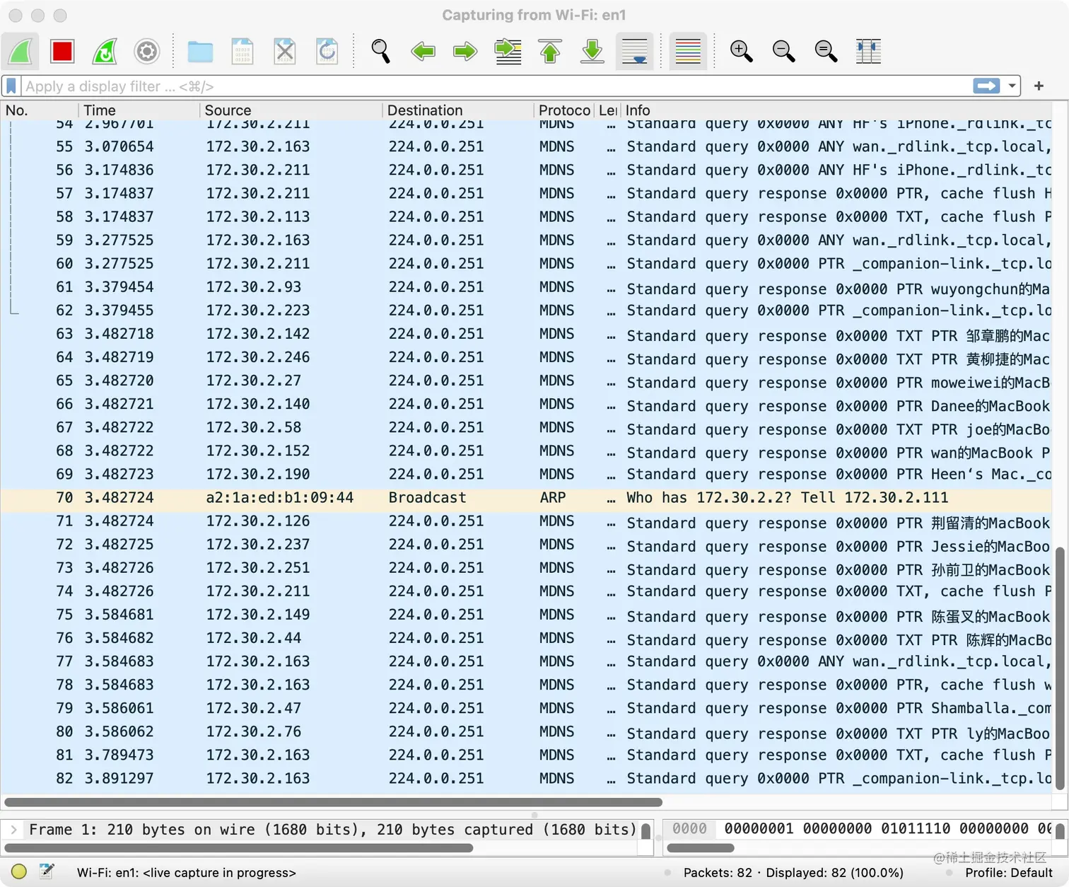This screenshot has height=887, width=1069.
Task: Select packet 75 from 172.30.2.149
Action: click(526, 615)
